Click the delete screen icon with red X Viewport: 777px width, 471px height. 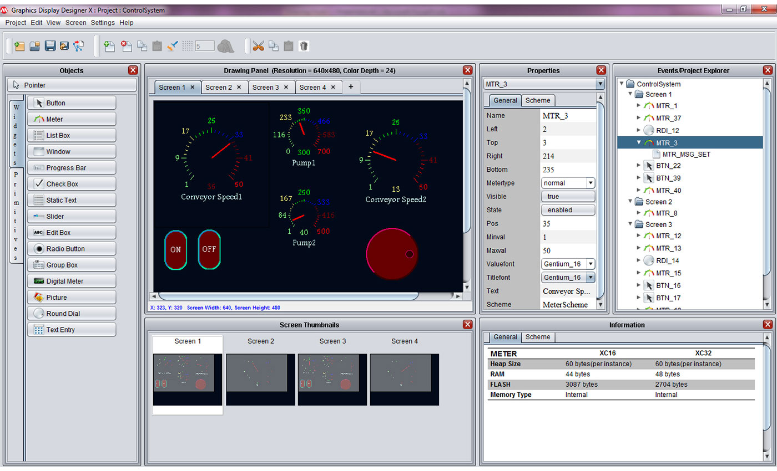click(127, 47)
